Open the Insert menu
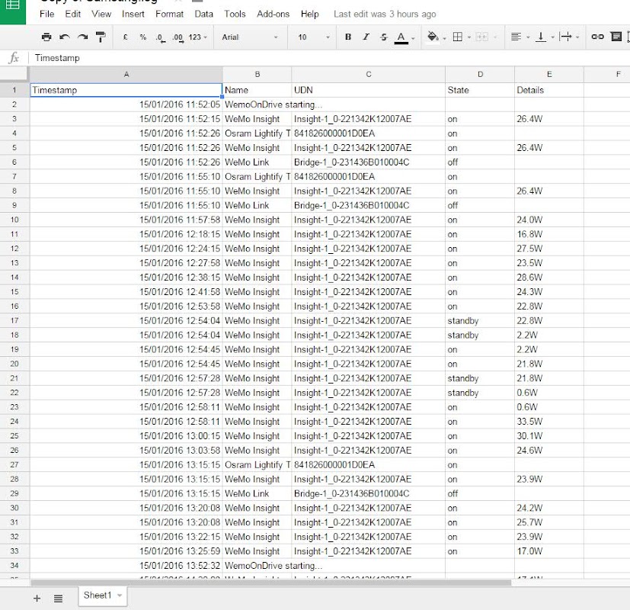This screenshot has width=630, height=610. 133,14
